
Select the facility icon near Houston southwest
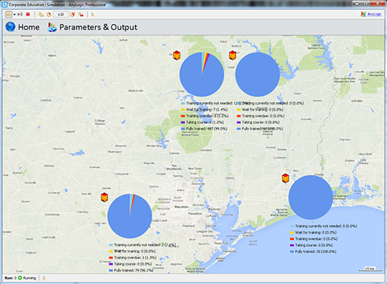click(x=104, y=197)
